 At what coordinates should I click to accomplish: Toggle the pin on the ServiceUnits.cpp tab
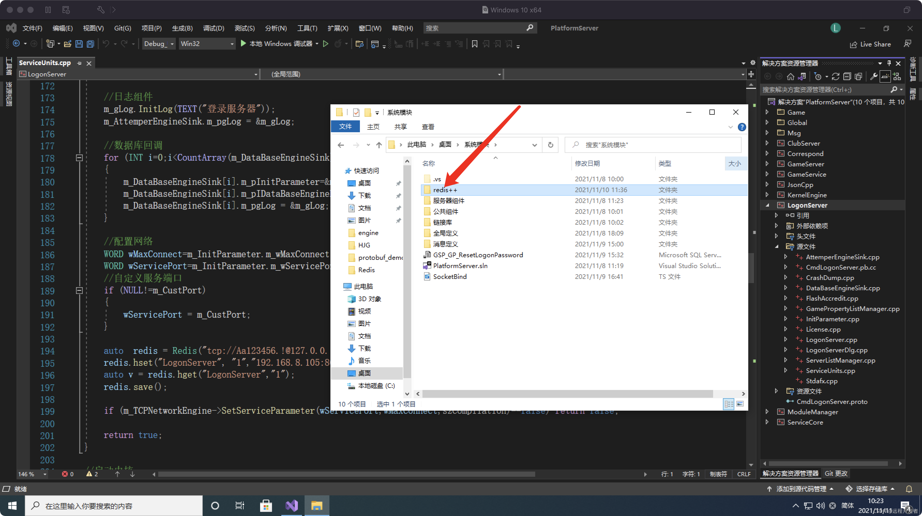79,63
